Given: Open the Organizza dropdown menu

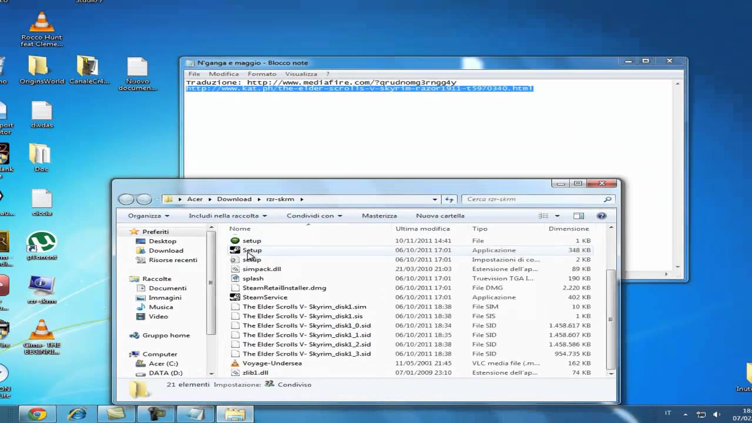Looking at the screenshot, I should [x=149, y=216].
